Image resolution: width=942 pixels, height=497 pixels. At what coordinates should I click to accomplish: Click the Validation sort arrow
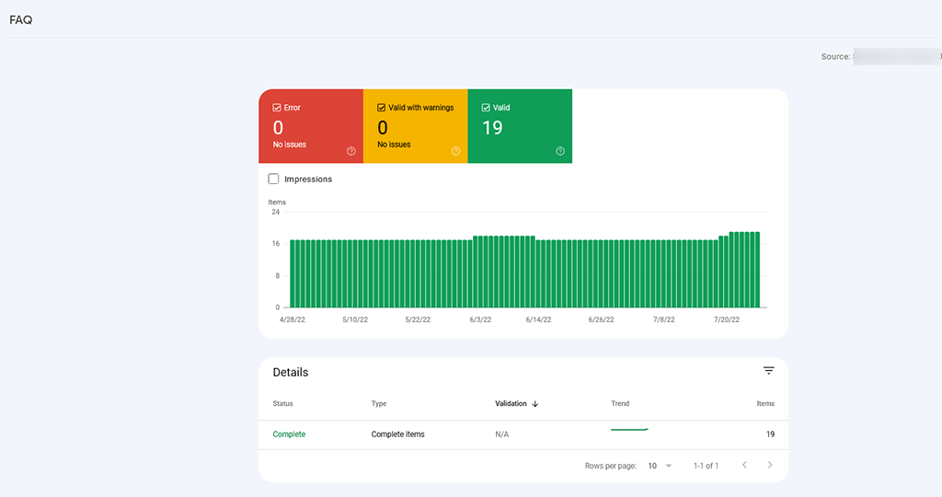[535, 404]
